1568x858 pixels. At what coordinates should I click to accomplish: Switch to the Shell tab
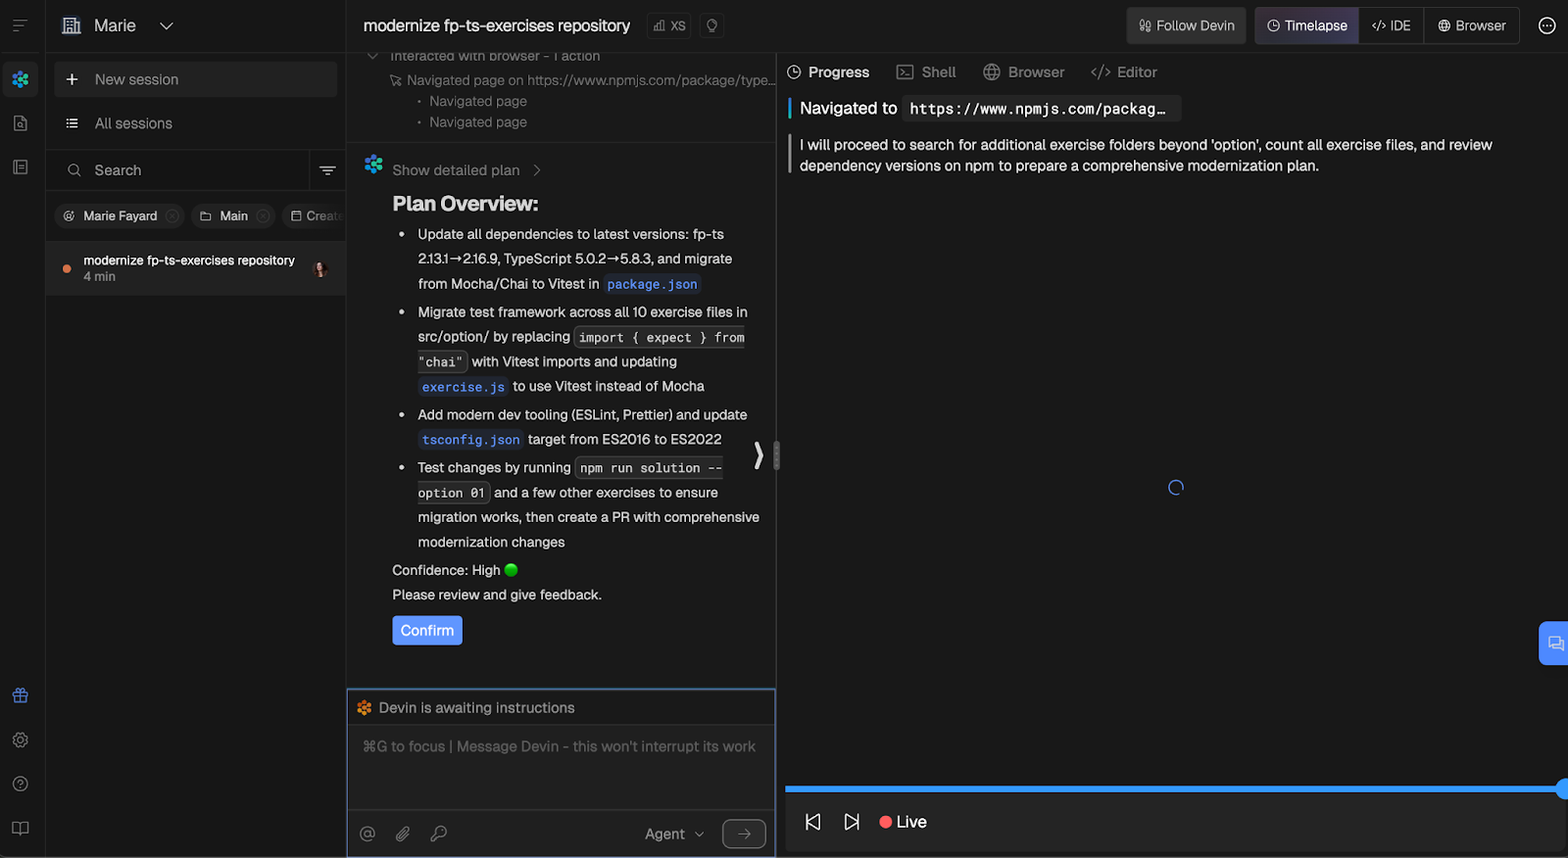point(926,72)
